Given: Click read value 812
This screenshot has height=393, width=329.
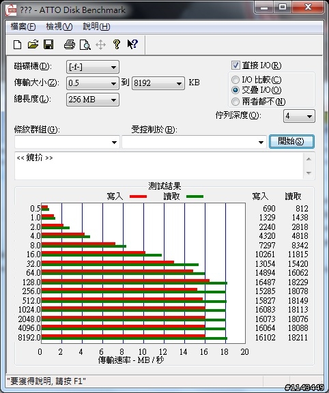Looking at the screenshot, I should pyautogui.click(x=302, y=209).
